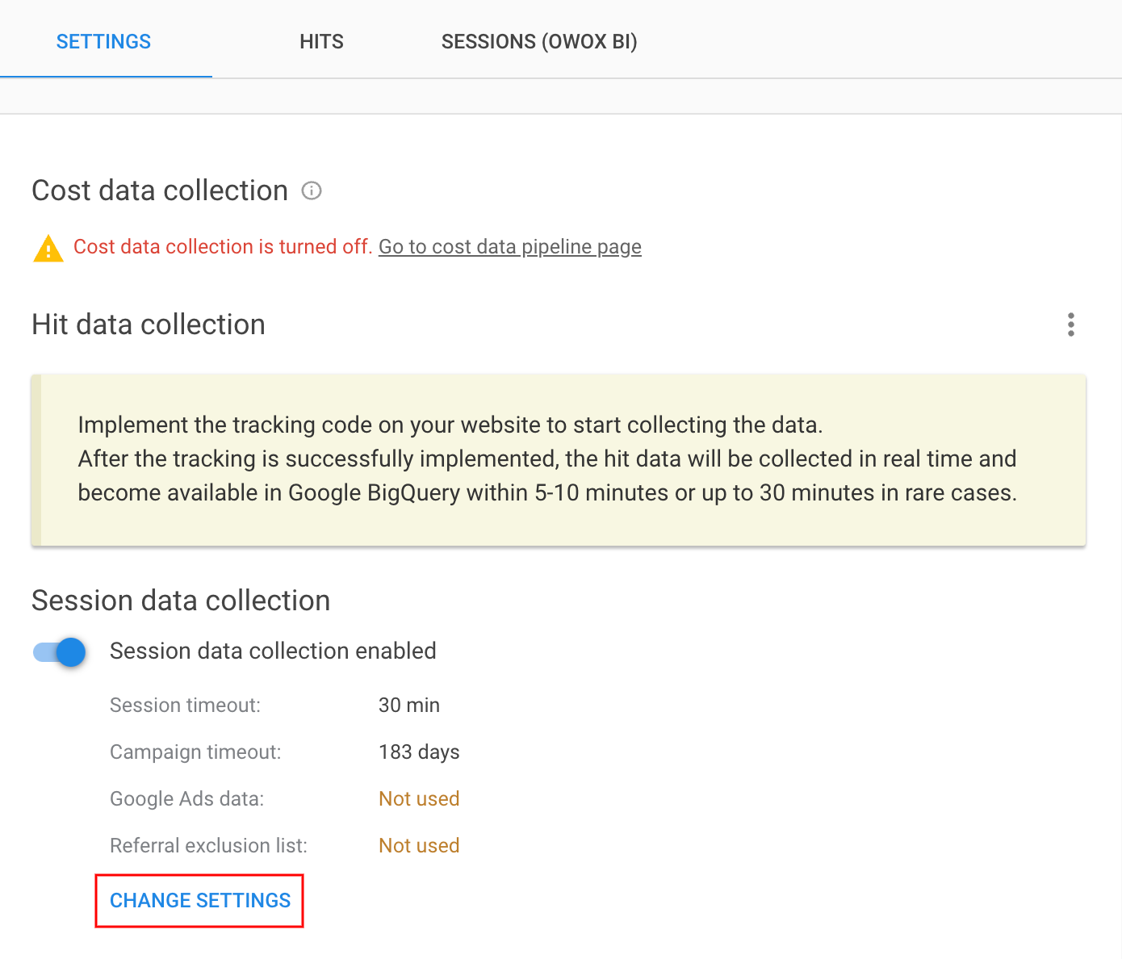The height and width of the screenshot is (959, 1122).
Task: Click the Hit data collection heading
Action: (x=149, y=325)
